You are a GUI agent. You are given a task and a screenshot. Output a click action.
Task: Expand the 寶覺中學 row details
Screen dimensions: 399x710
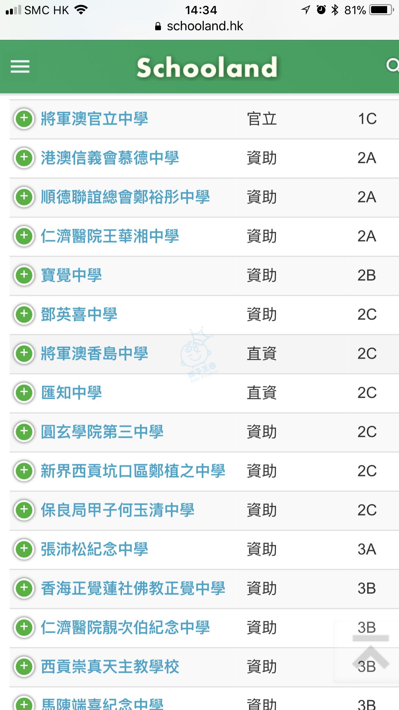24,275
